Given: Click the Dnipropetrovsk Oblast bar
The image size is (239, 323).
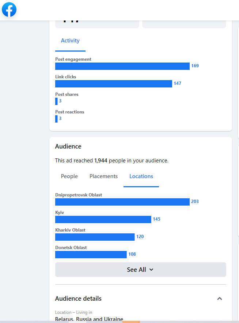Looking at the screenshot, I should click(x=122, y=202).
